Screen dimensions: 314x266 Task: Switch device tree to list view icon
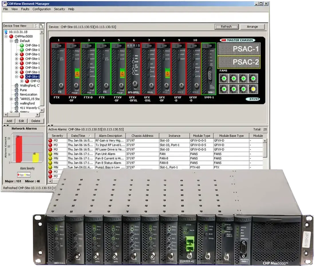coord(36,26)
